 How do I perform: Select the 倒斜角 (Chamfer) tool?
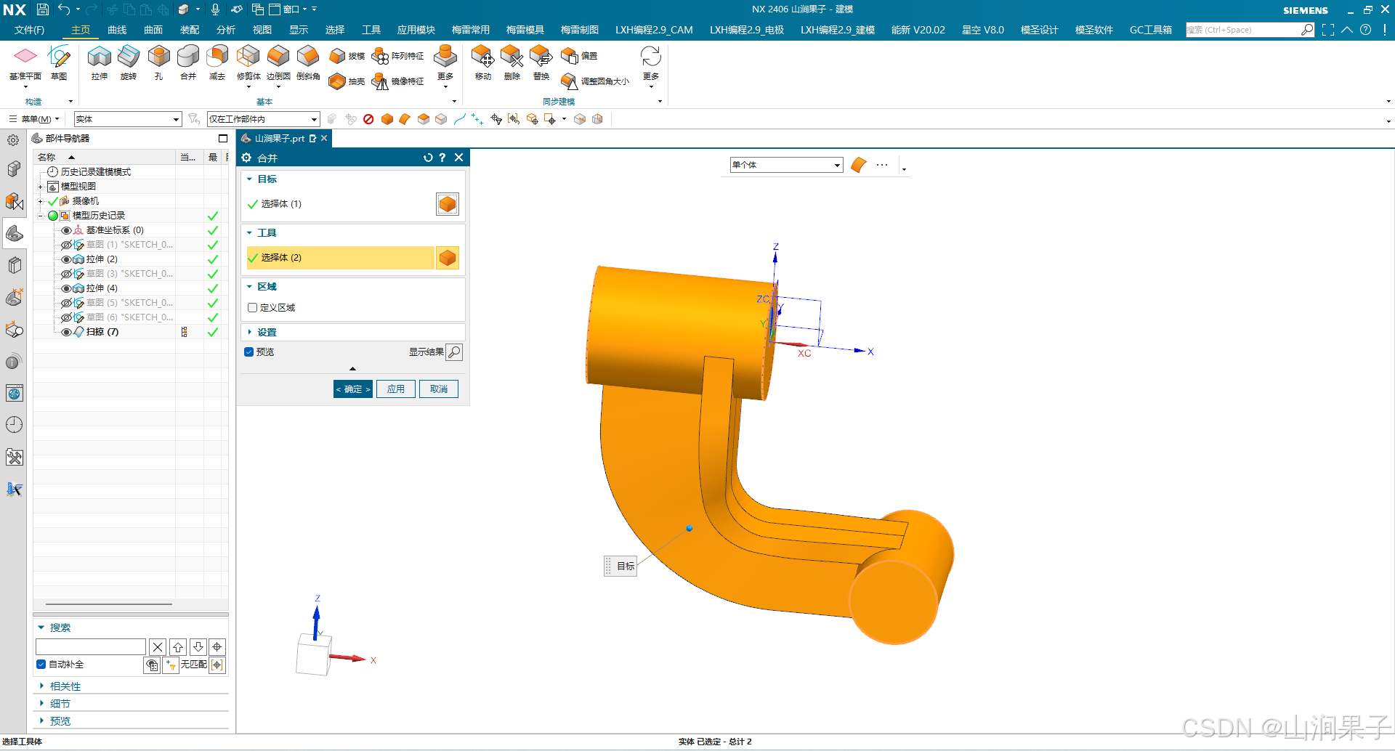(308, 62)
